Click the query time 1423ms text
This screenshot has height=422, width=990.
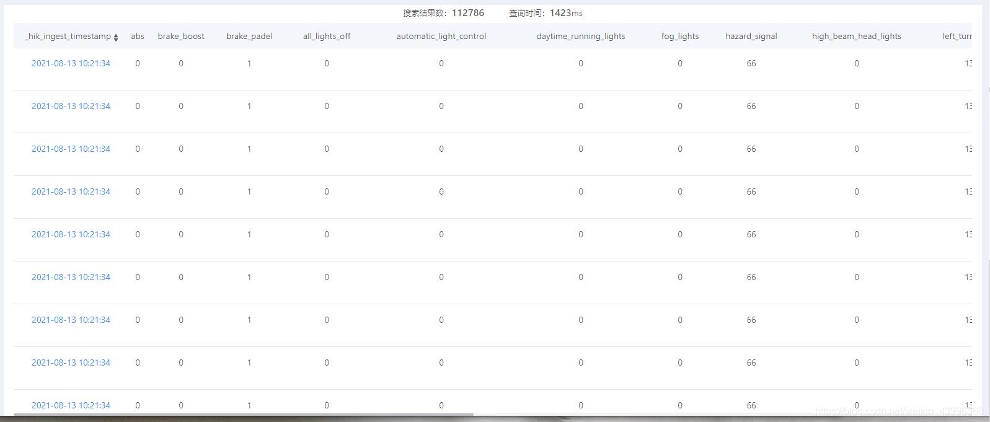565,13
